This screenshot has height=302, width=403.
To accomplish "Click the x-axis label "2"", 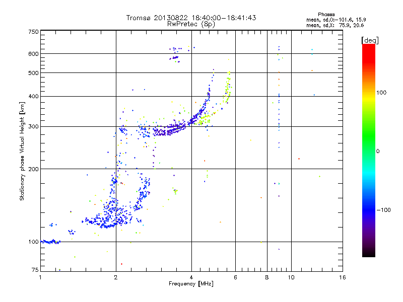I will (116, 277).
